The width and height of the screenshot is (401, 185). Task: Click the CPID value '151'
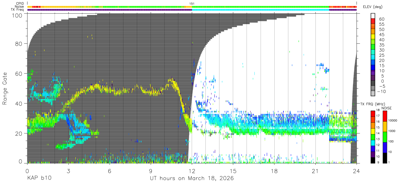[x=192, y=4]
